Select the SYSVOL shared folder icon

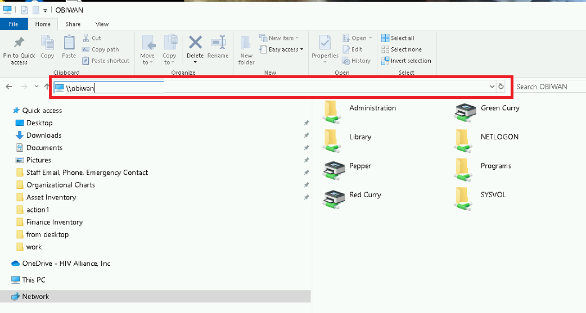463,199
